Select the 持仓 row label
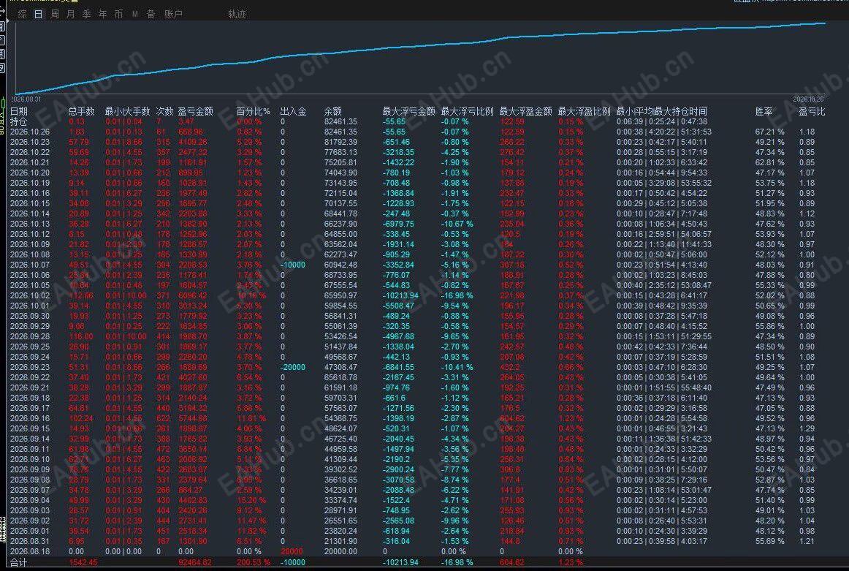Viewport: 849px width, 571px height. point(18,121)
